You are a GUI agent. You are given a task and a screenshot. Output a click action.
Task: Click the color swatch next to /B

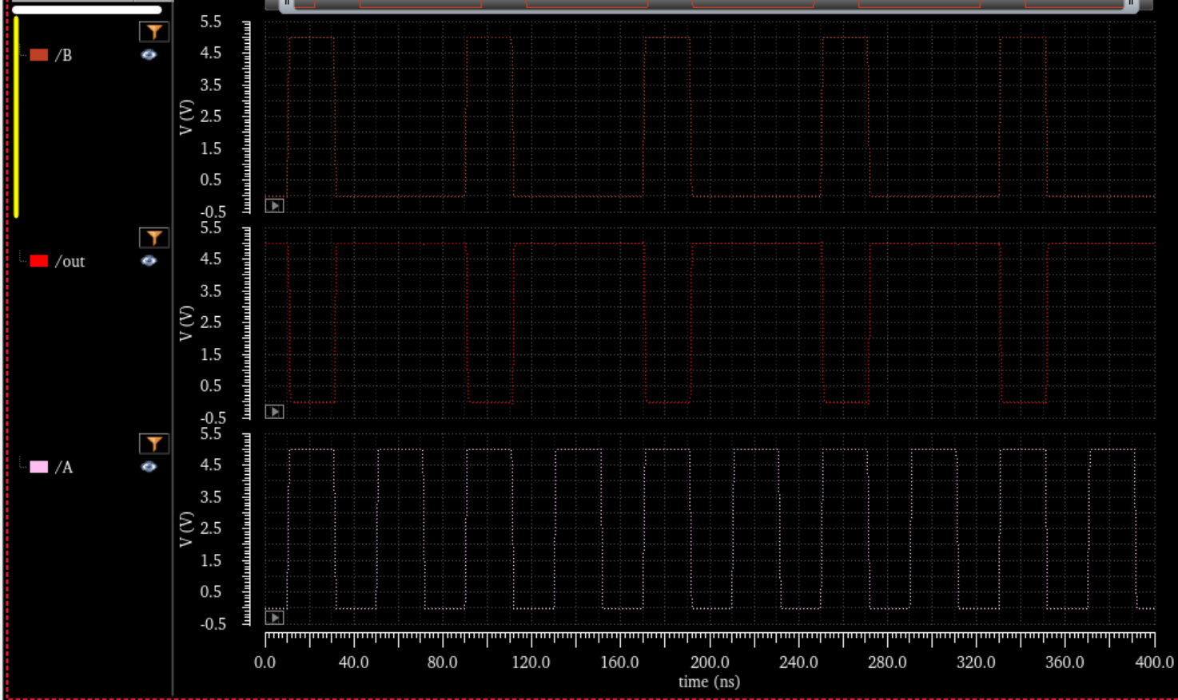pyautogui.click(x=39, y=55)
